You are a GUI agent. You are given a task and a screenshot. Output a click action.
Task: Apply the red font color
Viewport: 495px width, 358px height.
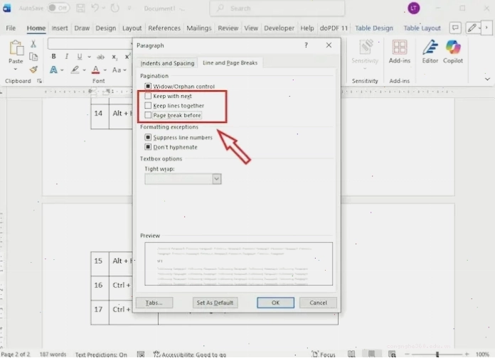point(95,70)
